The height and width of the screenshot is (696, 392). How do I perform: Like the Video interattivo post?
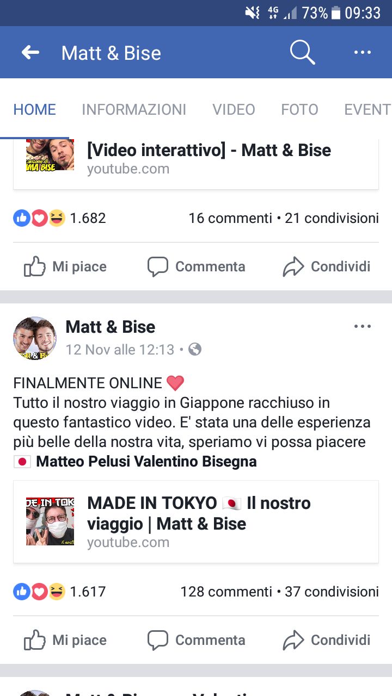click(x=65, y=266)
